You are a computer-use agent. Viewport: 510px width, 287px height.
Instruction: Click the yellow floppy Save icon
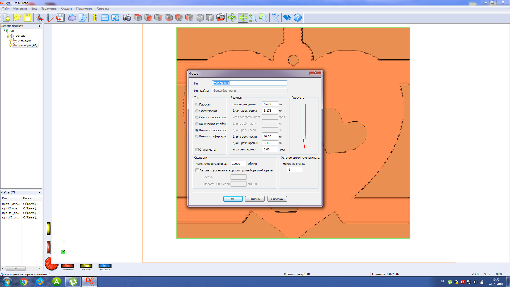[x=27, y=18]
